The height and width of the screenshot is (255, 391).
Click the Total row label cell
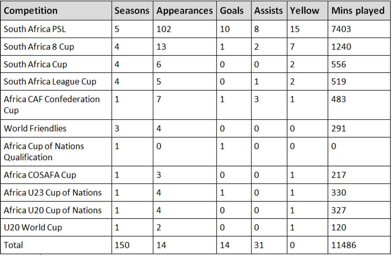tap(13, 245)
